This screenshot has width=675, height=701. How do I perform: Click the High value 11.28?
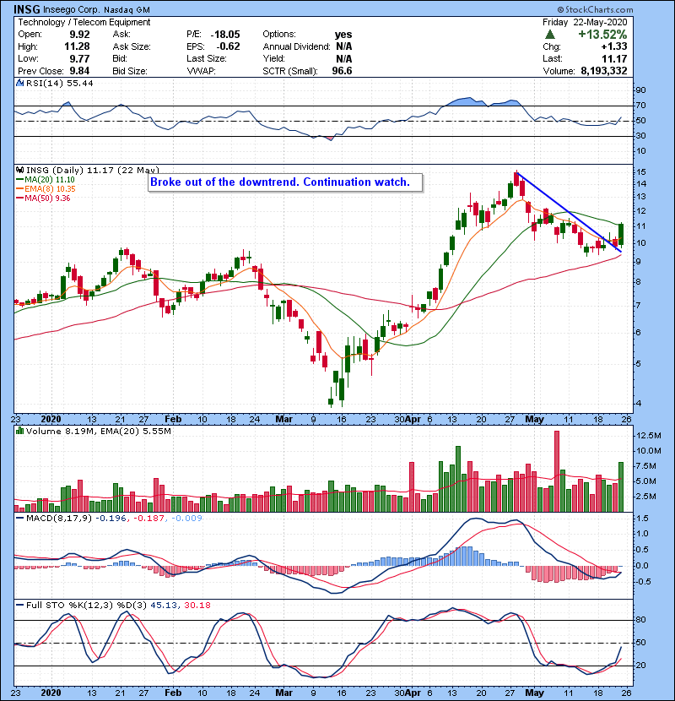pos(77,46)
